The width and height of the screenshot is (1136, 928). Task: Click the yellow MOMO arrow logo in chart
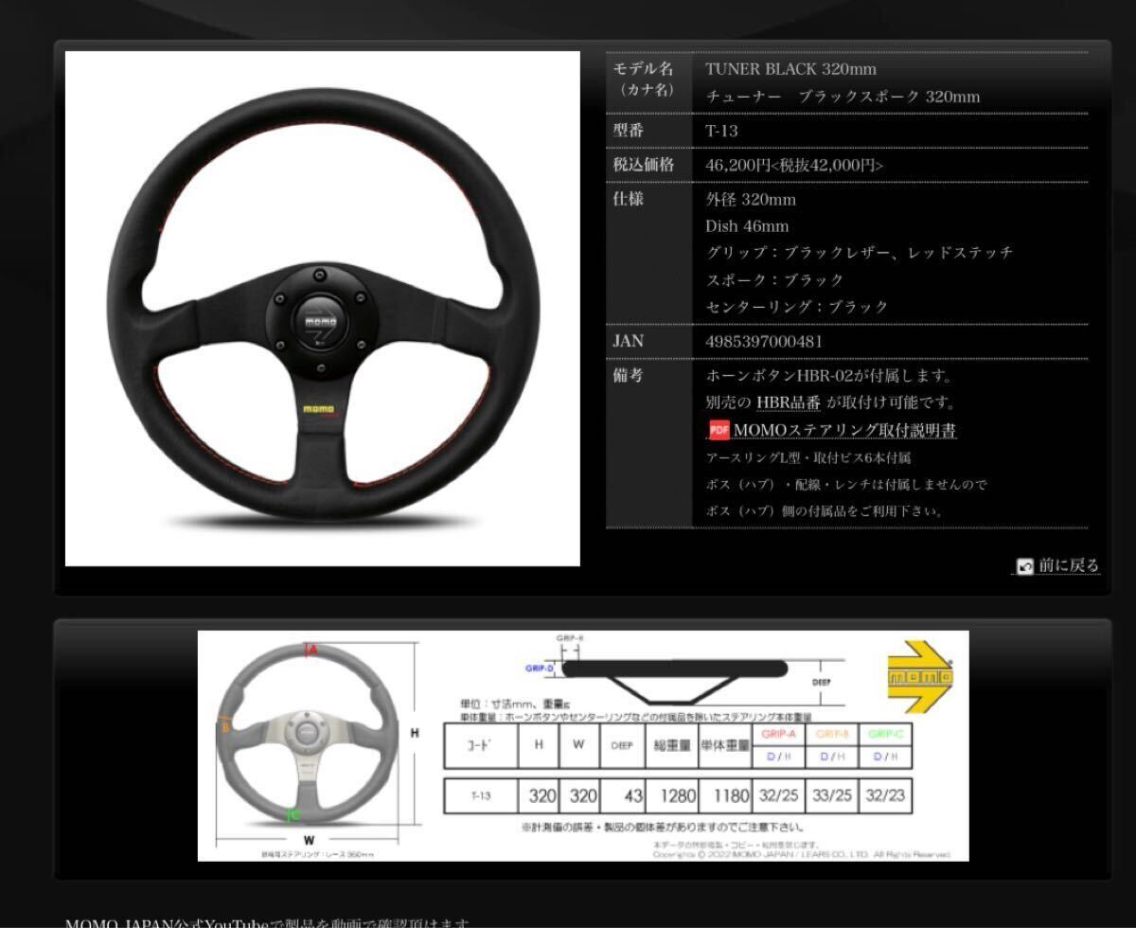click(919, 676)
